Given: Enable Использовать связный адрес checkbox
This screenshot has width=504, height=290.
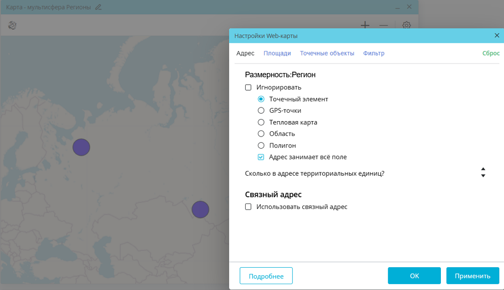Looking at the screenshot, I should coord(248,207).
